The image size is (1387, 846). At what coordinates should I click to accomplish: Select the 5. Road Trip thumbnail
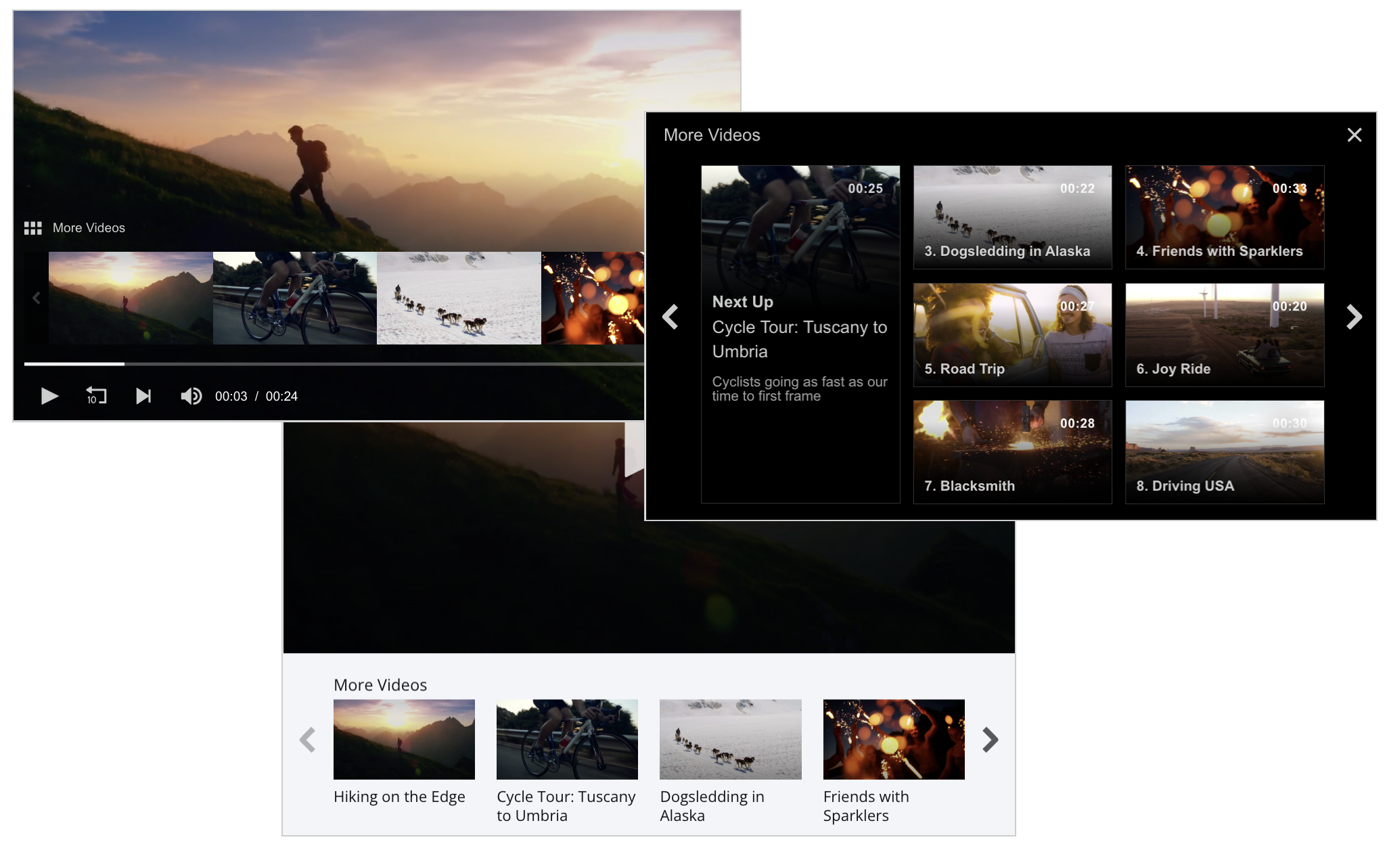(x=1012, y=334)
